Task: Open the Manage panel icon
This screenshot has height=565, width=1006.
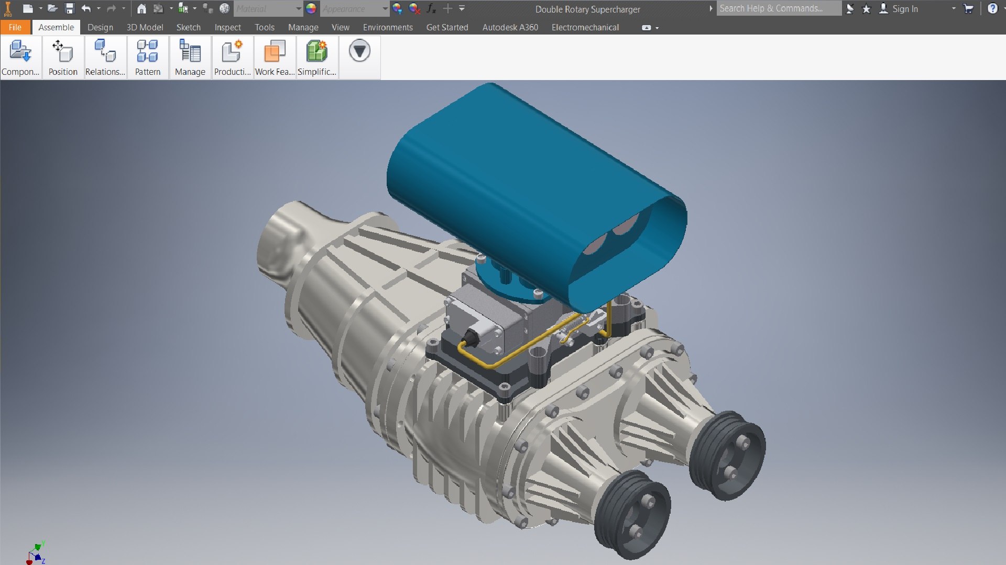Action: (x=190, y=58)
